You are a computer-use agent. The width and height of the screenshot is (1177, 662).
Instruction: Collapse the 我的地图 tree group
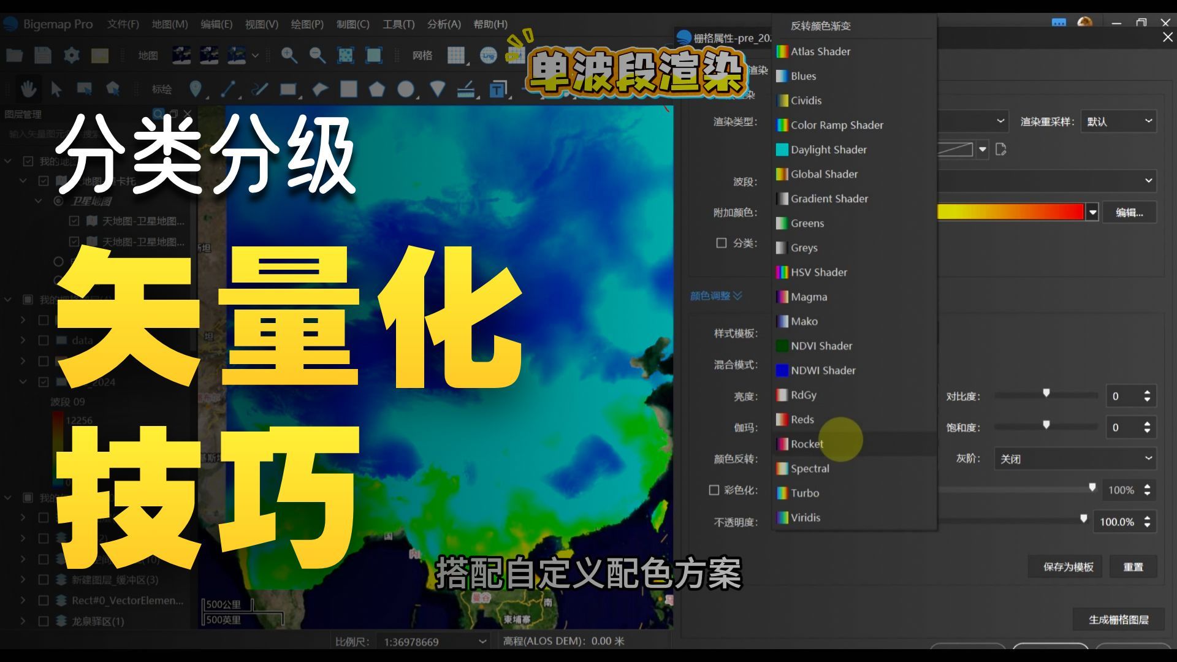click(x=9, y=161)
